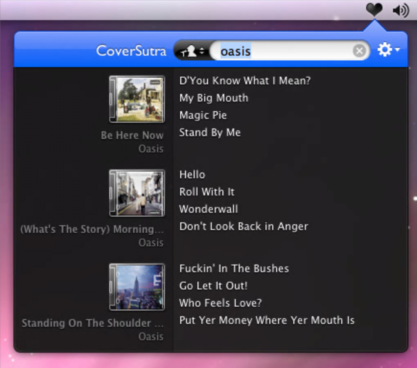Play the song My Big Mouth

pos(214,98)
